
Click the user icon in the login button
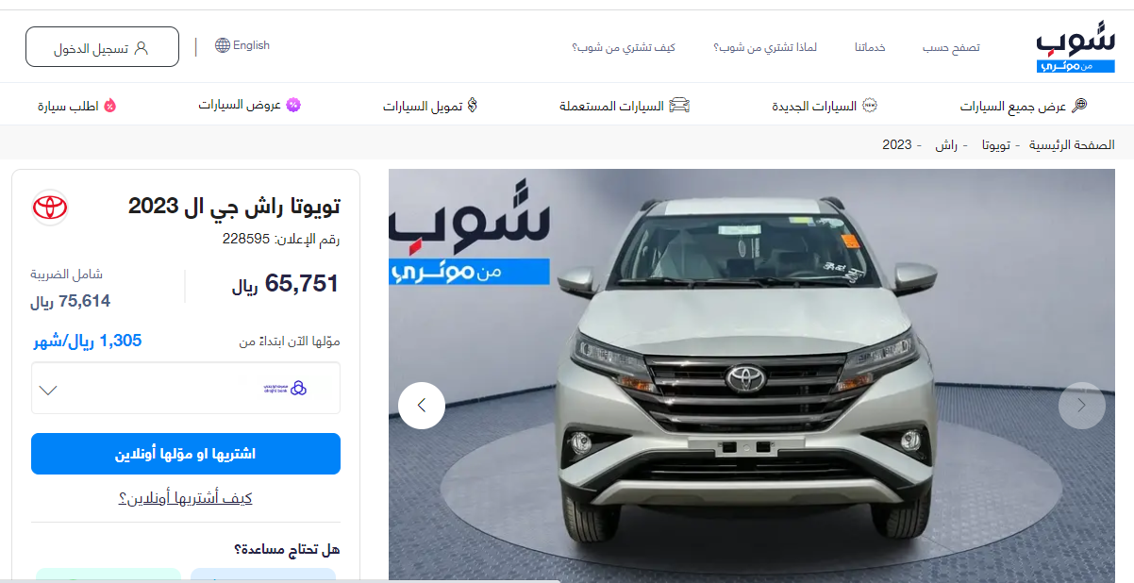(142, 47)
